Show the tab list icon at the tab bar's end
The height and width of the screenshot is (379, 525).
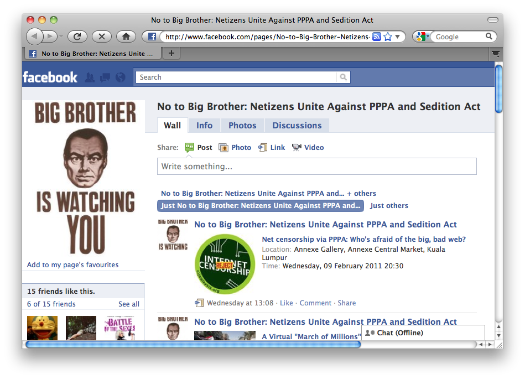[x=496, y=54]
